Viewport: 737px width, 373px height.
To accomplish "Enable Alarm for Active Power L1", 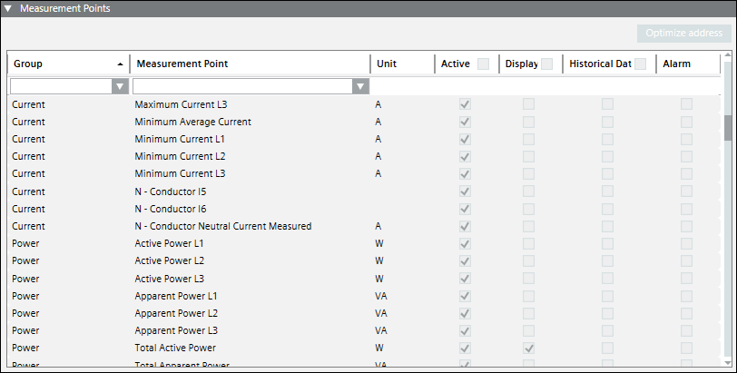I will tap(687, 244).
